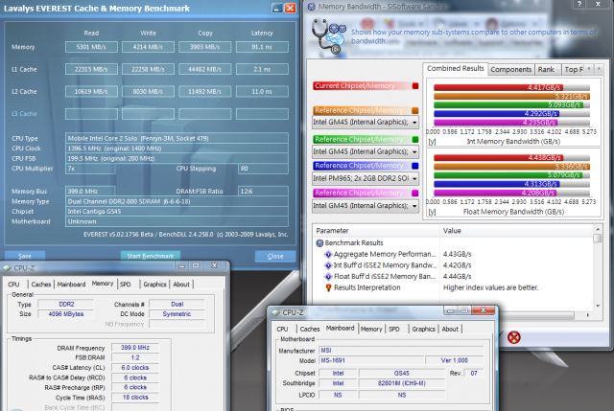
Task: Open Graphics tab in CPU-Z Mainboard window
Action: coord(423,330)
